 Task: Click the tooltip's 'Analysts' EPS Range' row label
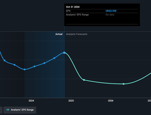[x=77, y=15]
